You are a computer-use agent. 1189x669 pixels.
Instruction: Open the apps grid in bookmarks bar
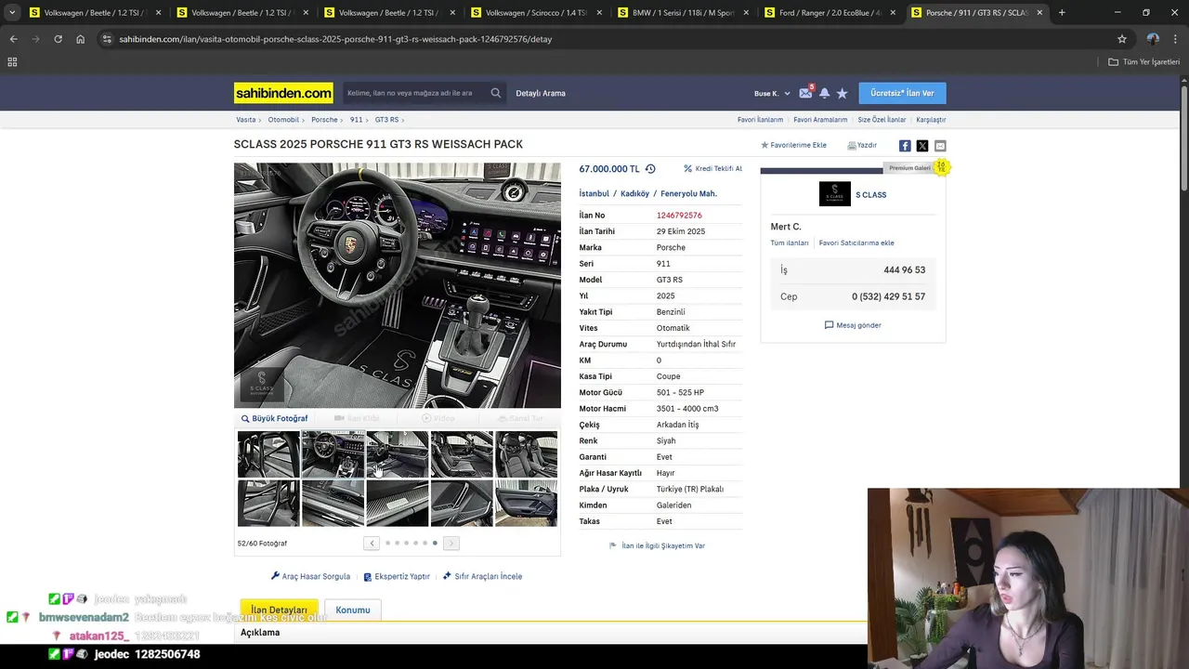pyautogui.click(x=12, y=61)
